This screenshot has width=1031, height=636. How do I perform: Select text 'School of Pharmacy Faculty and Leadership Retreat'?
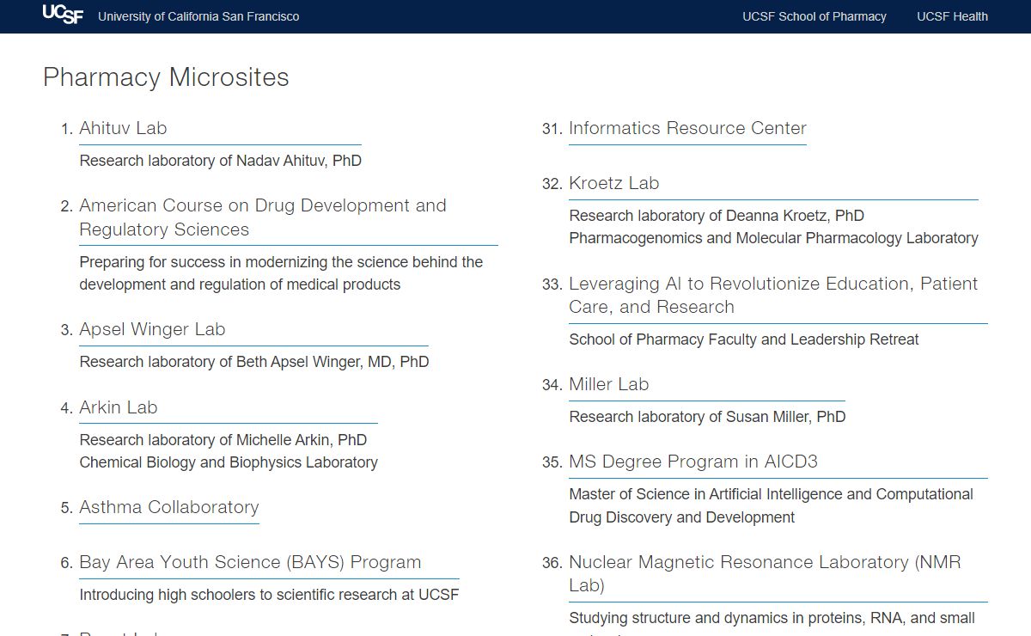pyautogui.click(x=744, y=339)
